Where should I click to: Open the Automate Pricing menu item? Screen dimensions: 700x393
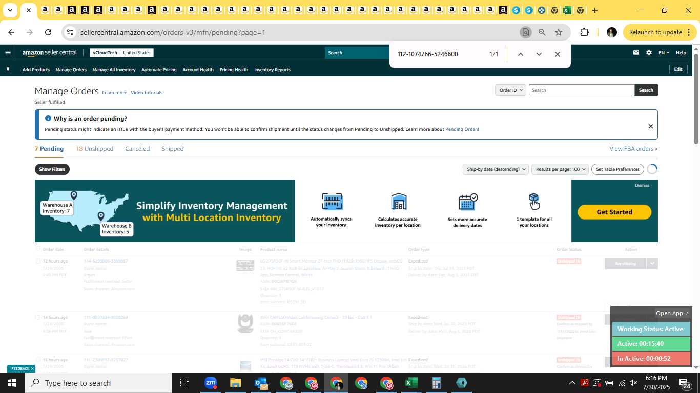click(x=159, y=70)
